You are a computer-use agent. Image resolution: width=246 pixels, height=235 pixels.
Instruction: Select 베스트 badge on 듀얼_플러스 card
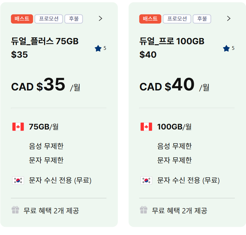(x=22, y=19)
